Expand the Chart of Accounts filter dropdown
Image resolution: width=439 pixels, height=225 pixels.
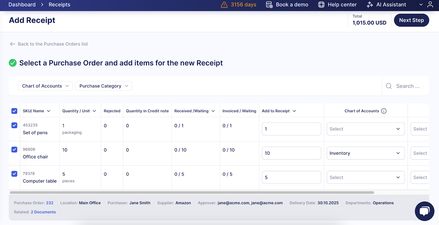click(x=45, y=86)
